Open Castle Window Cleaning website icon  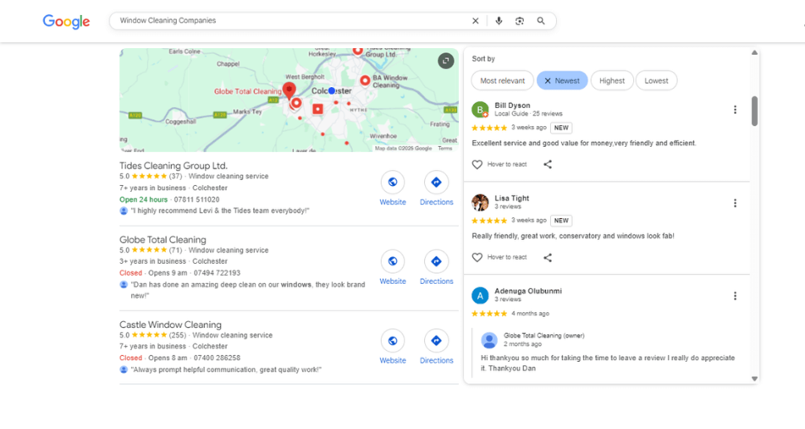[393, 341]
